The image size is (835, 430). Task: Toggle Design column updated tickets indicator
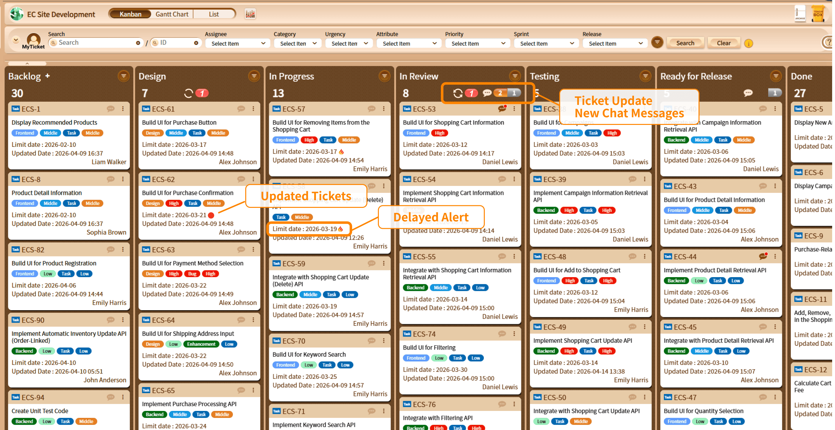point(189,93)
